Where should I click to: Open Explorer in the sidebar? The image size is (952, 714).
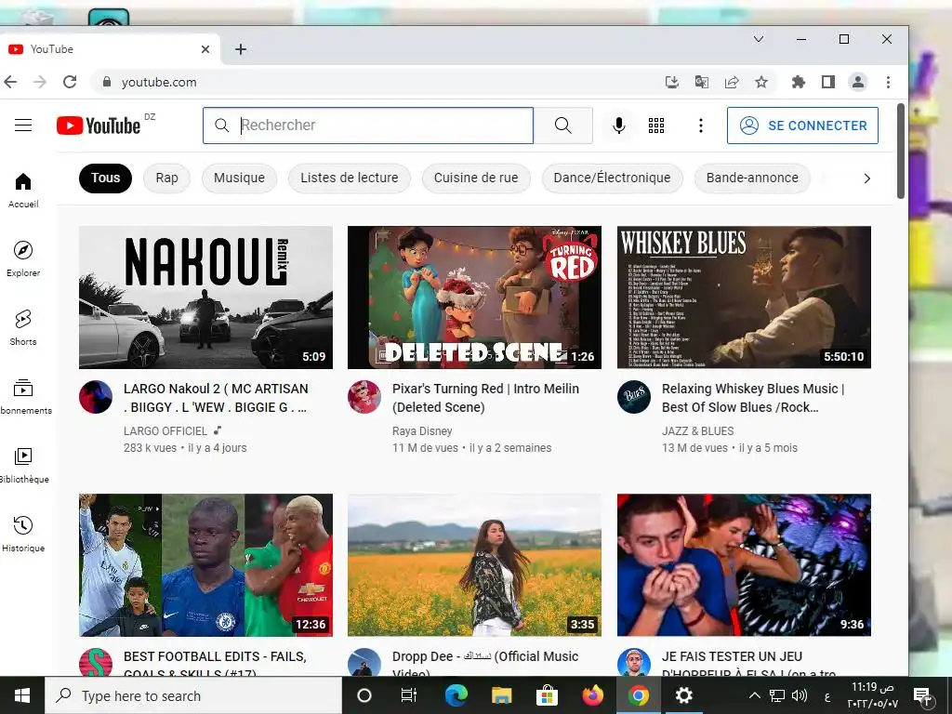tap(23, 258)
